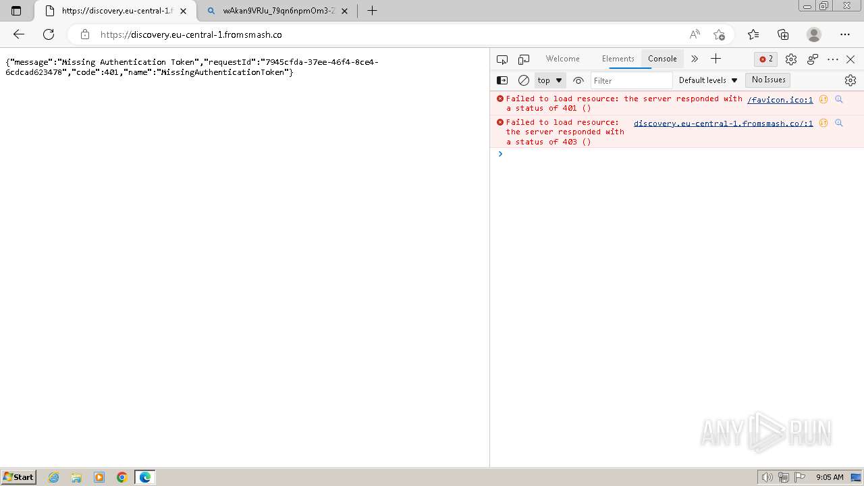Open the Windows Start menu

pyautogui.click(x=19, y=477)
